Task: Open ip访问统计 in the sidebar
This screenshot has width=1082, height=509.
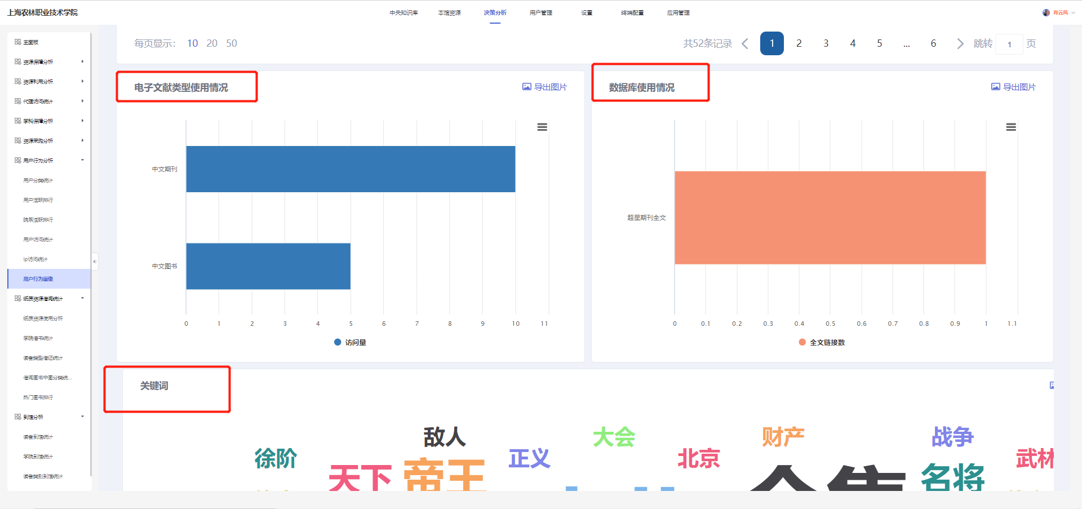Action: click(36, 259)
